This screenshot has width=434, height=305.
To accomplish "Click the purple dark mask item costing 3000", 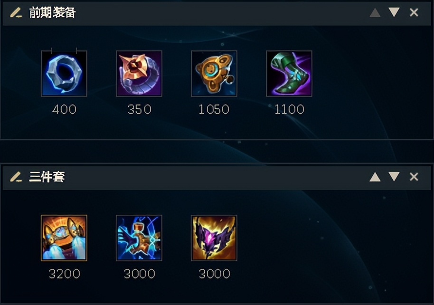I will coord(214,238).
